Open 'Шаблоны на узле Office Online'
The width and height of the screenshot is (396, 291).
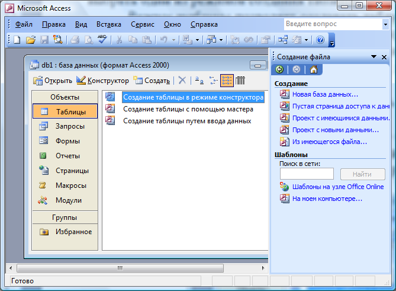tap(338, 187)
